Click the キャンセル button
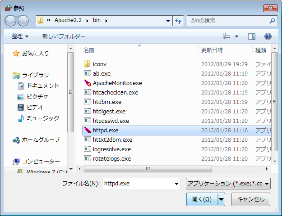The width and height of the screenshot is (282, 216). coord(251,199)
